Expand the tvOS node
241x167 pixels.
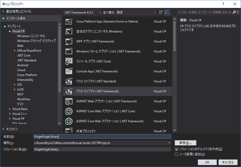(x=15, y=90)
